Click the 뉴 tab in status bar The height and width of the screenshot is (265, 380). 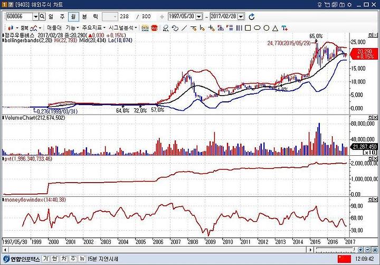(82, 259)
